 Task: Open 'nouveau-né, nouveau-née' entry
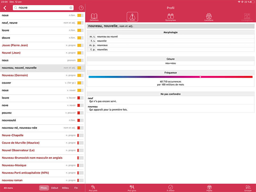(x=43, y=128)
